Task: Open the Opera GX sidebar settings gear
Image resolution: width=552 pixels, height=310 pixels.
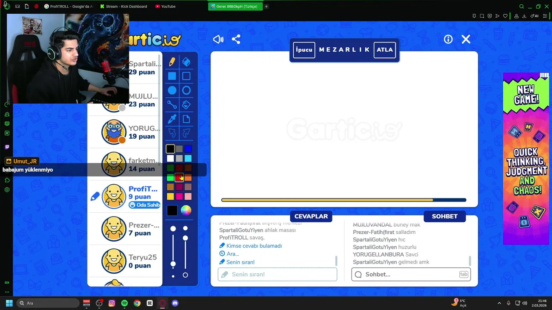Action: [7, 190]
